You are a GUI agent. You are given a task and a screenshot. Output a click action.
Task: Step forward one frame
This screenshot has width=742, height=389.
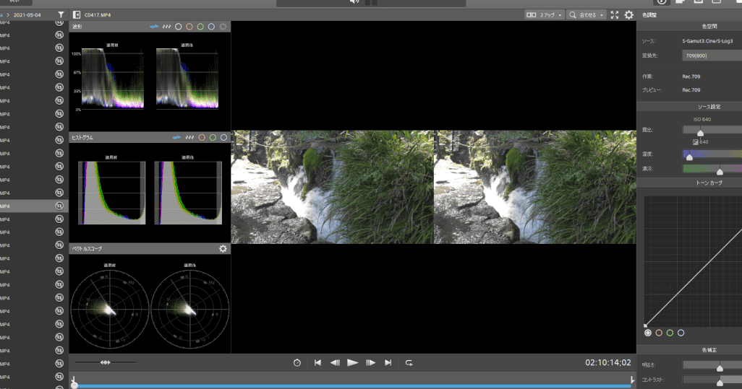click(x=370, y=363)
